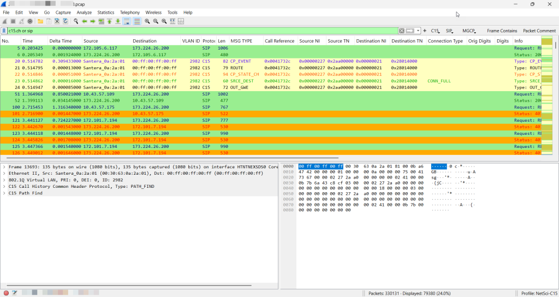The height and width of the screenshot is (297, 559).
Task: Zoom in on packet list text
Action: (x=147, y=21)
